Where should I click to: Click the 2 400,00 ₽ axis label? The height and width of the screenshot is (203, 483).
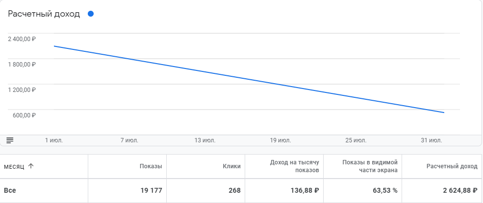(x=22, y=39)
